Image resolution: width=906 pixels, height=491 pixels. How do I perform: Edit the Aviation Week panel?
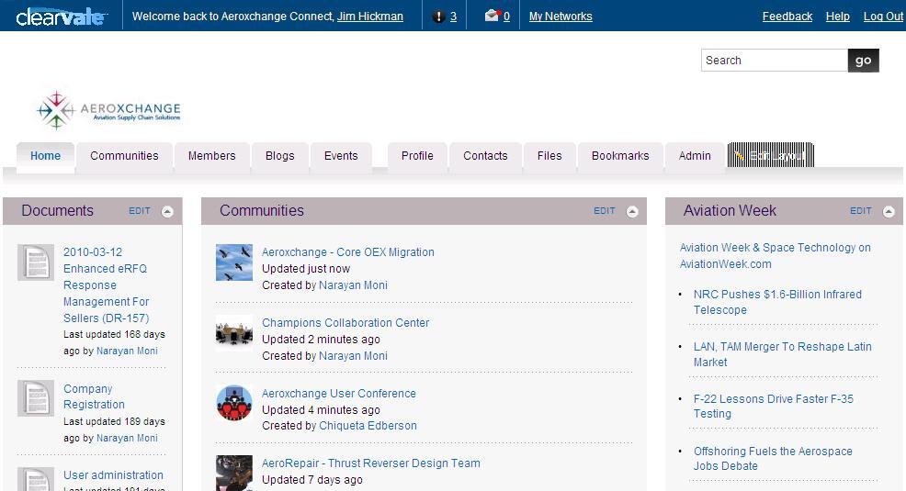(860, 211)
